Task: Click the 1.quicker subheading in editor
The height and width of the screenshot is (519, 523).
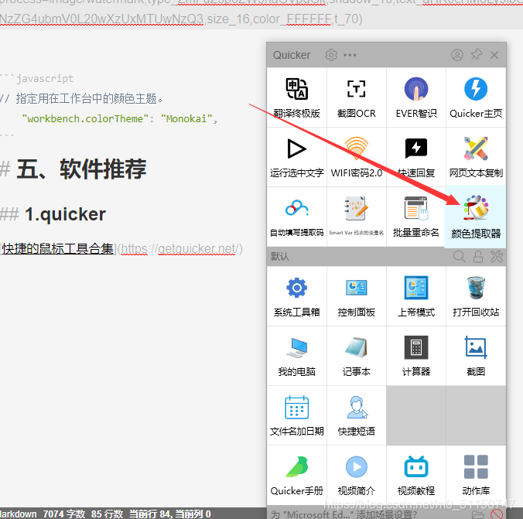Action: coord(65,214)
